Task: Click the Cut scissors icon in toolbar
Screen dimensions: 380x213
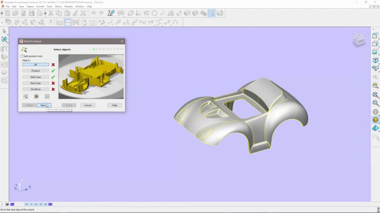Action: click(x=50, y=13)
